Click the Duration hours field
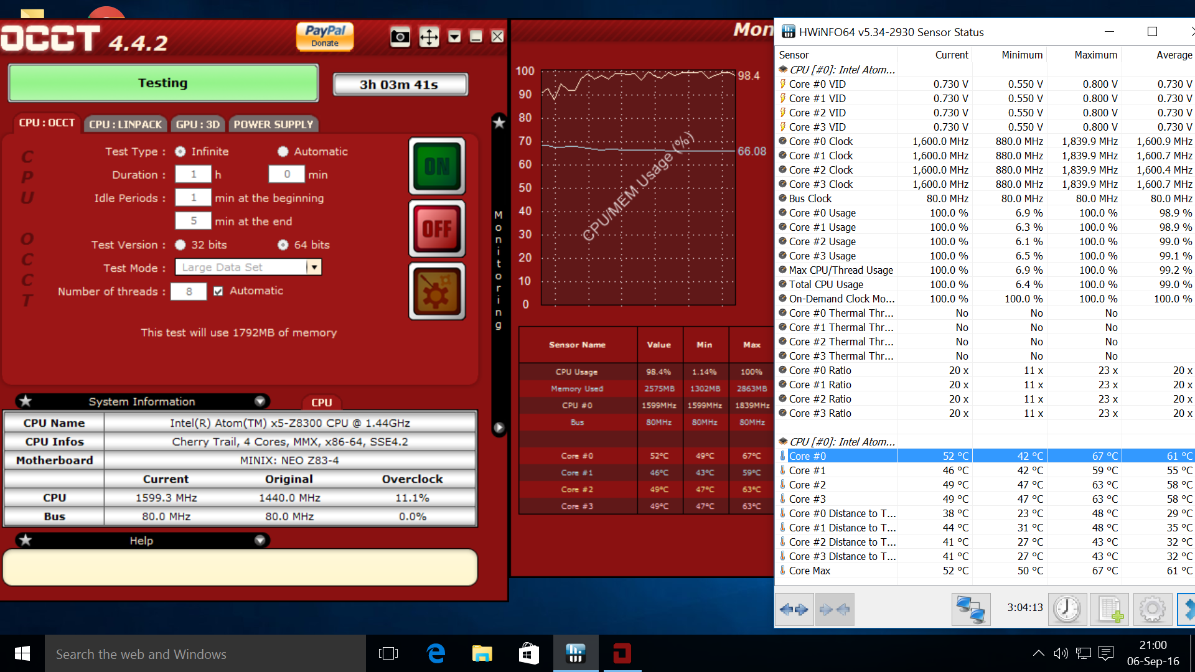1195x672 pixels. [194, 174]
